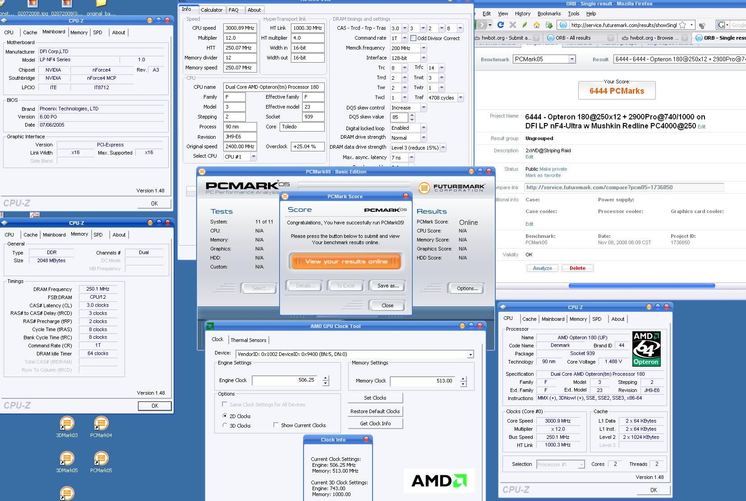Click the Firefox forward arrow button
Viewport: 746px width, 501px height.
[483, 25]
